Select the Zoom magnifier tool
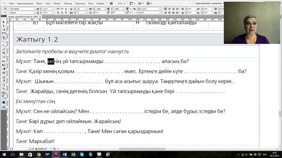Screen dimensions: 282x158 point(4,89)
